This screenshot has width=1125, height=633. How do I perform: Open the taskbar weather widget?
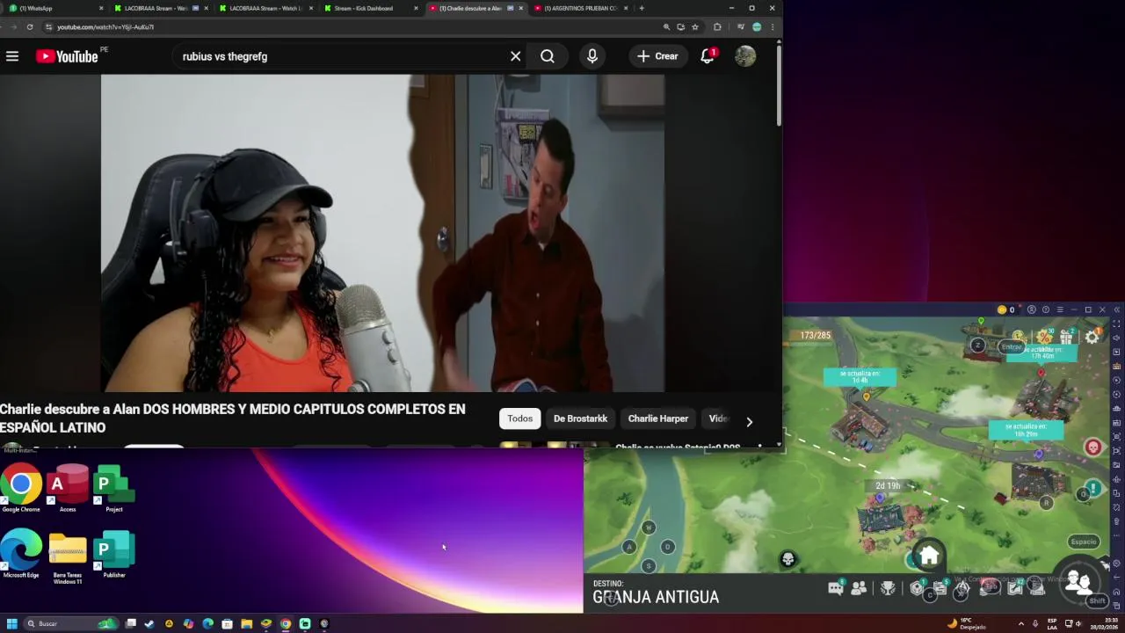(x=967, y=623)
